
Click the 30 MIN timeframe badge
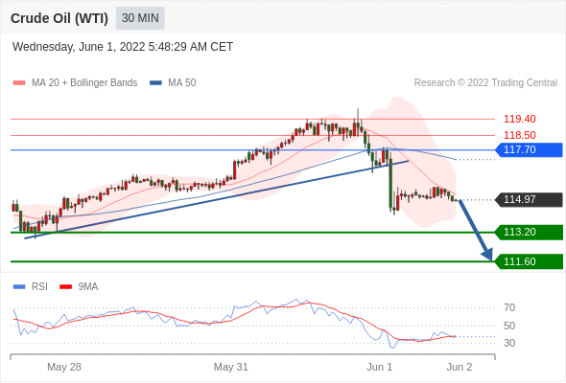[x=140, y=18]
